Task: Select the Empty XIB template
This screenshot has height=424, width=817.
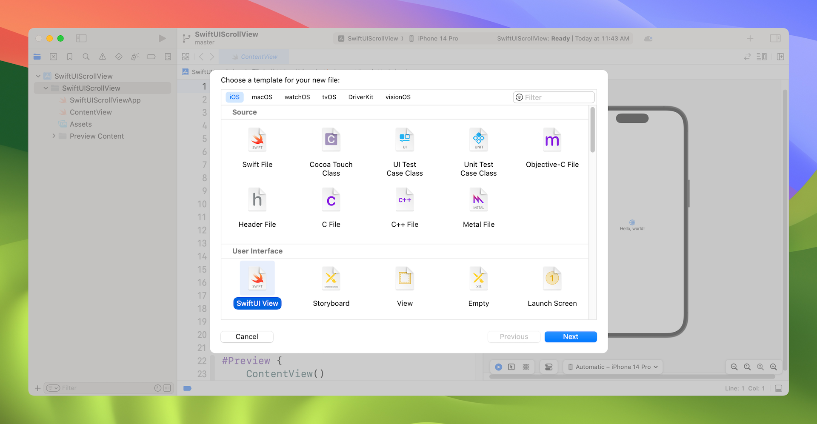Action: click(x=479, y=287)
